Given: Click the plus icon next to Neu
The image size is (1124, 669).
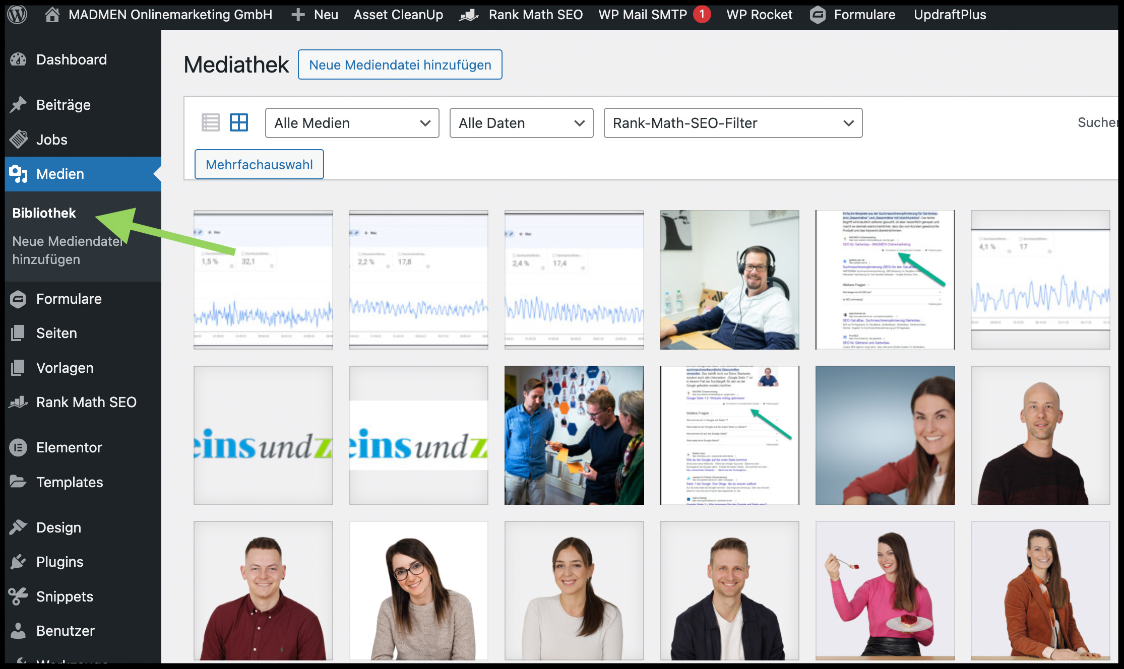Looking at the screenshot, I should (x=298, y=15).
